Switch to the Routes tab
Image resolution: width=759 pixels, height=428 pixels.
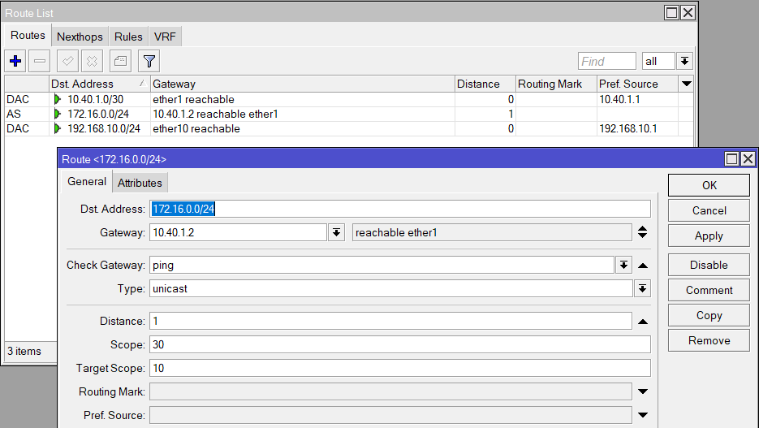[x=28, y=36]
